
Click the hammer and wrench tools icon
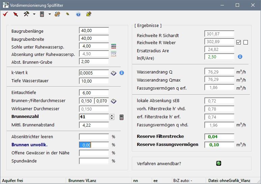pos(26,14)
